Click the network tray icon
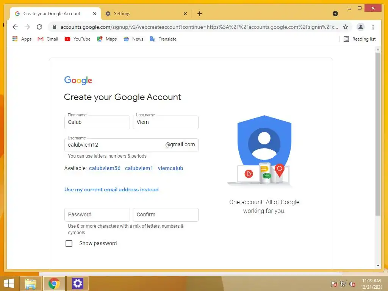Screen dimensions: 388x291 point(343,284)
